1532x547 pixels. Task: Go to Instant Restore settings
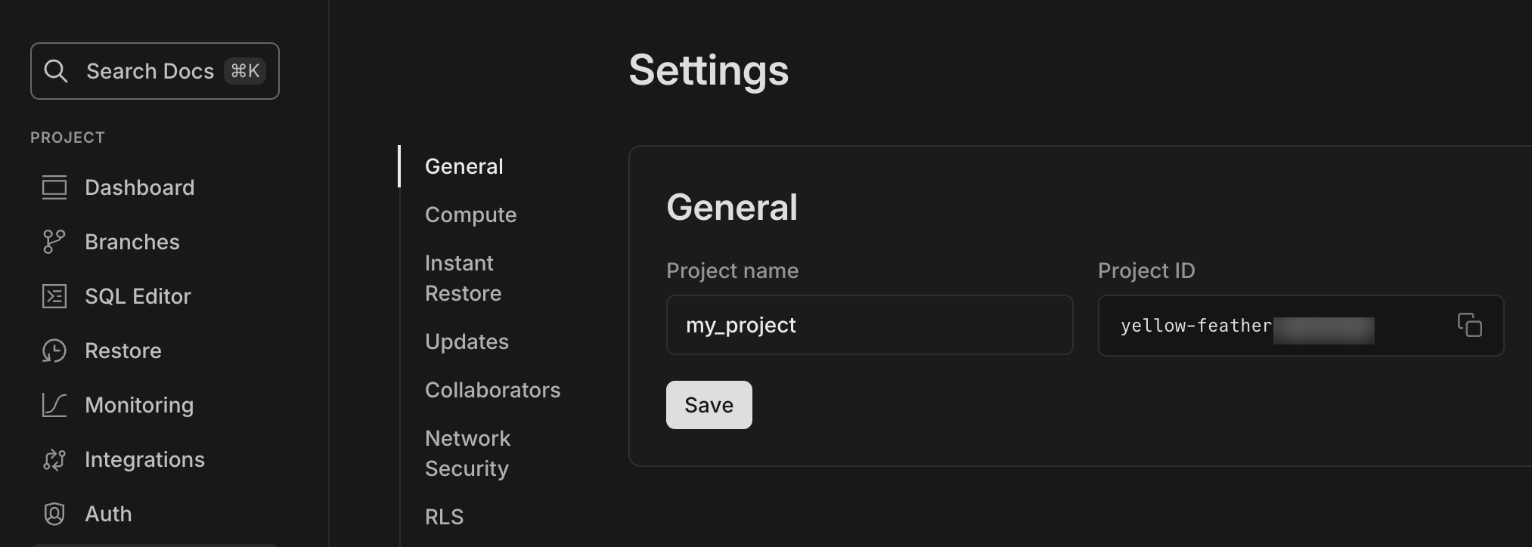[x=463, y=278]
